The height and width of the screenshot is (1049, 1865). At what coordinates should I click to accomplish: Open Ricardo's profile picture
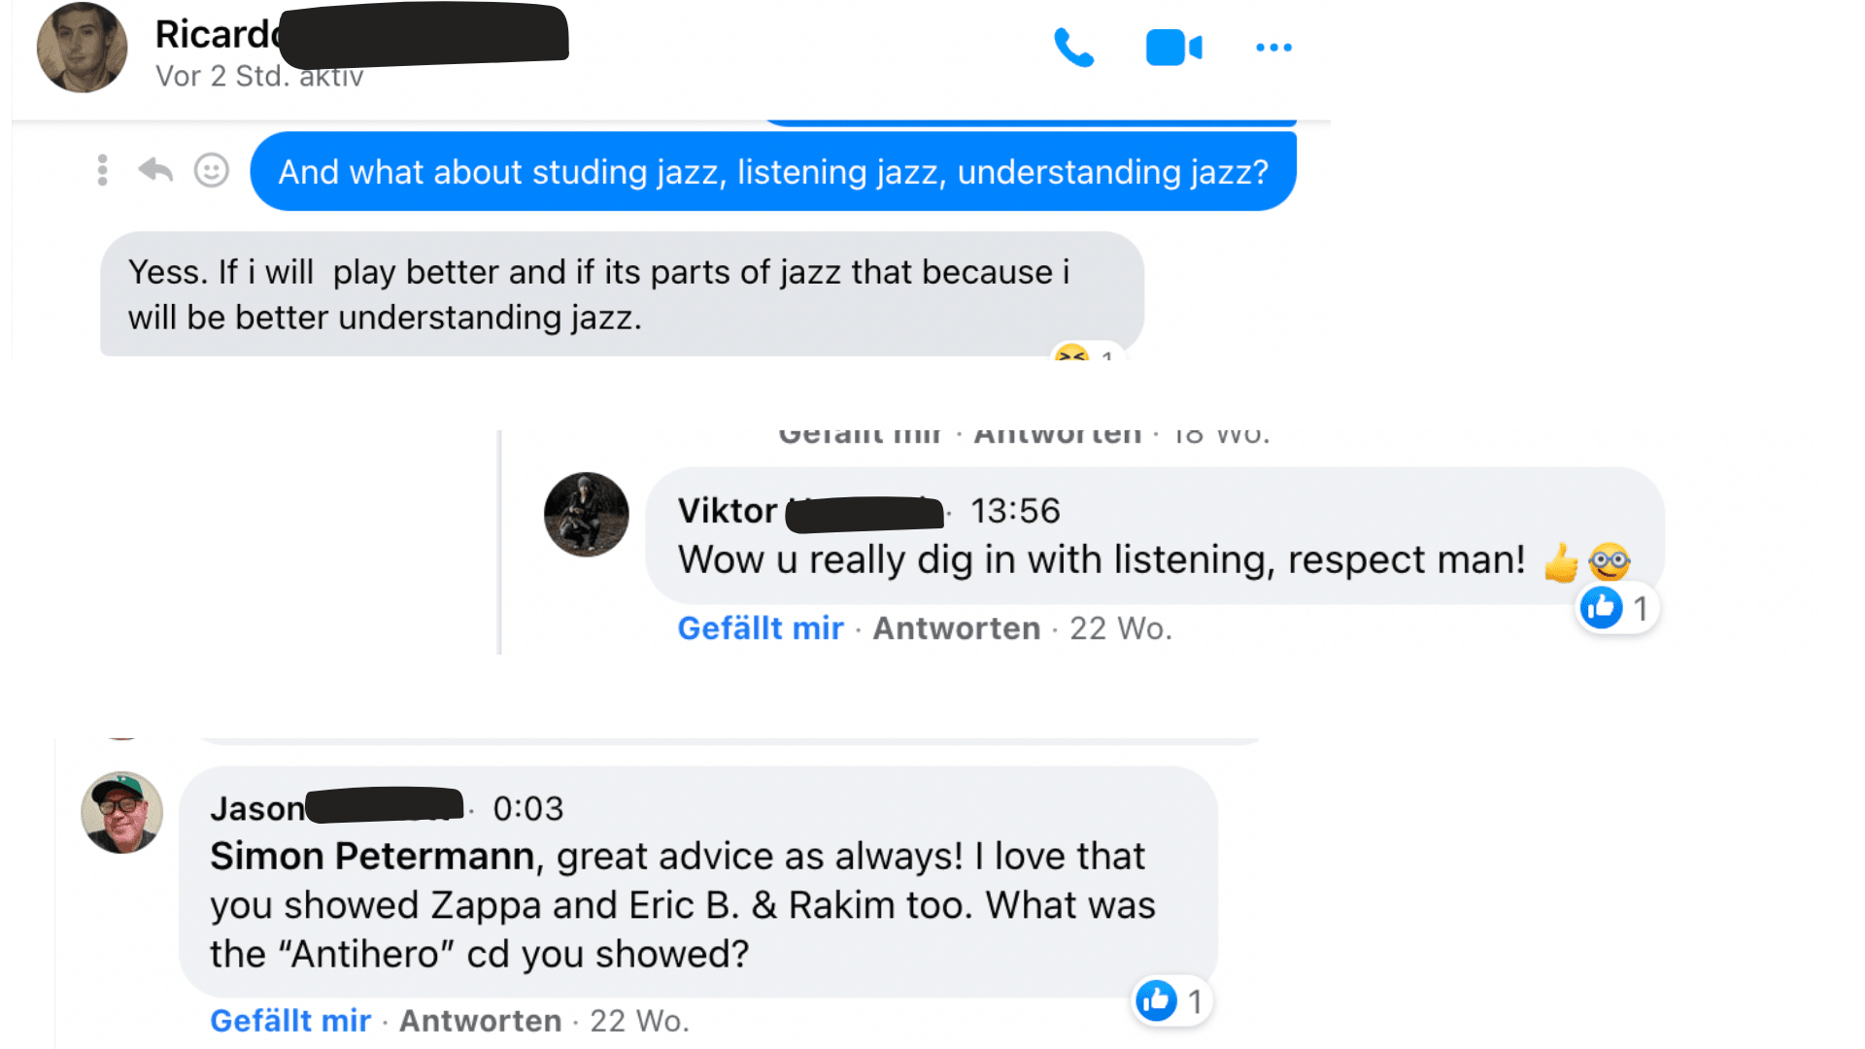pyautogui.click(x=82, y=48)
